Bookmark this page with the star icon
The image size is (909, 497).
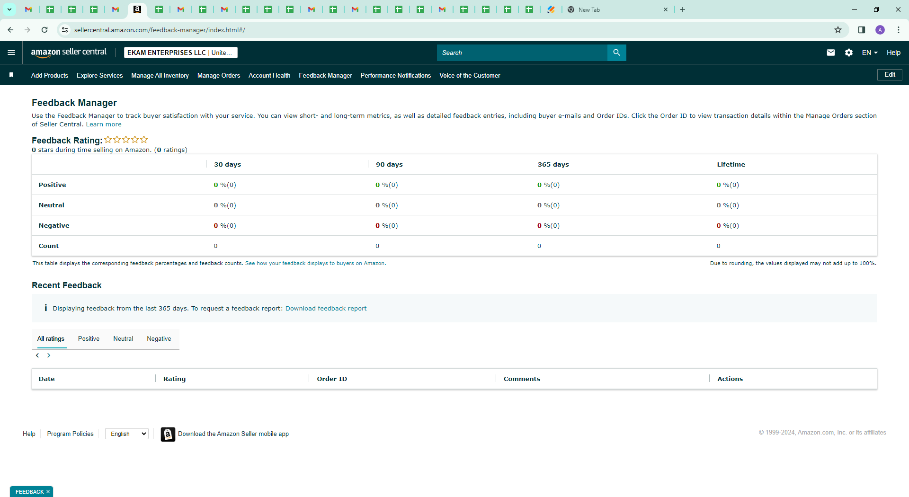pos(838,30)
